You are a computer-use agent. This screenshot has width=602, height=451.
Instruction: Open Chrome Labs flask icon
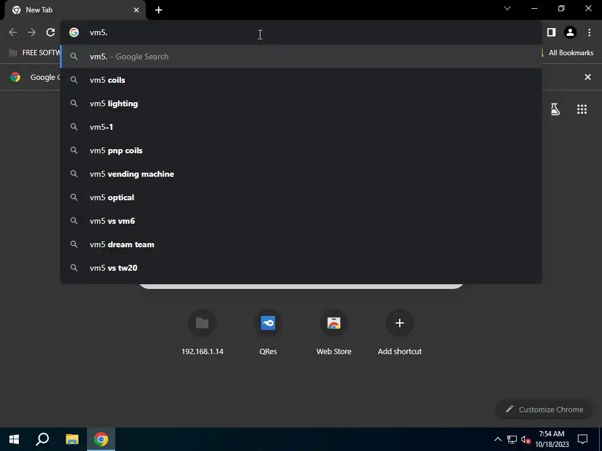(555, 109)
